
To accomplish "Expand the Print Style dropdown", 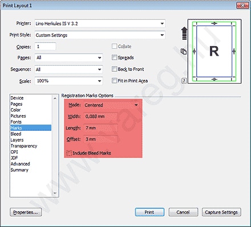I will 100,35.
